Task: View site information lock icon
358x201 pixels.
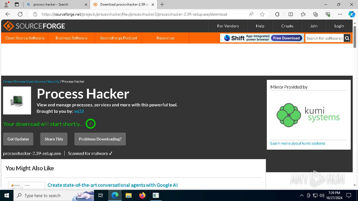Action: (35, 14)
